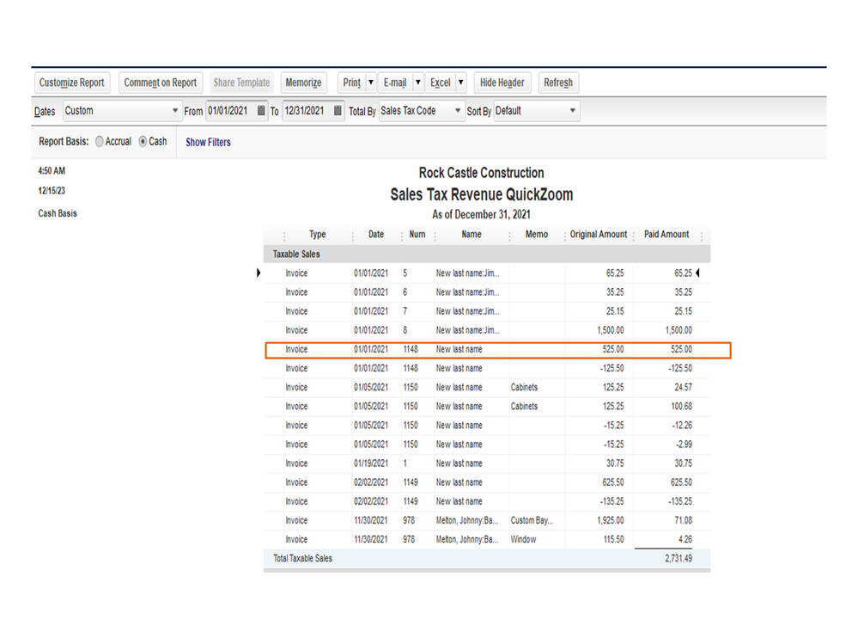858x644 pixels.
Task: Click the Print button
Action: (351, 83)
